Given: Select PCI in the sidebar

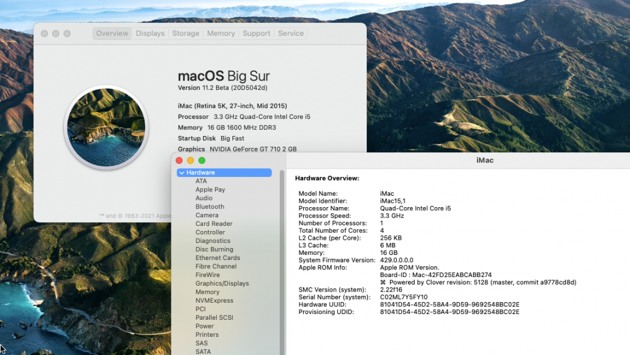Looking at the screenshot, I should pos(200,309).
